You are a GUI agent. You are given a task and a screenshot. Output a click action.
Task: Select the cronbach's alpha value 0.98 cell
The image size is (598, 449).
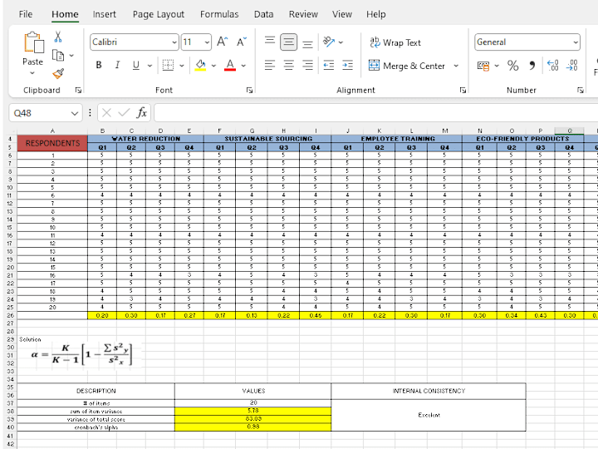252,427
